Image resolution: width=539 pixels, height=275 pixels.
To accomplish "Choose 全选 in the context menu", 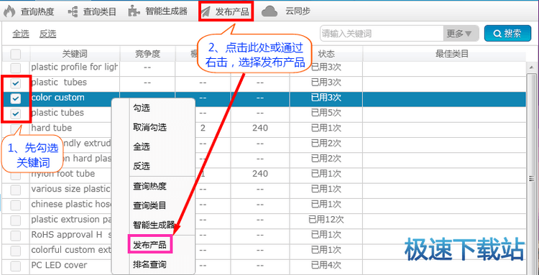I will [153, 147].
